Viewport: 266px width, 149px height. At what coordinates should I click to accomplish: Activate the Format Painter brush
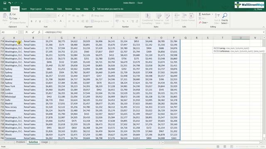pos(17,22)
